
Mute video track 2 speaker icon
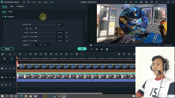pos(10,68)
